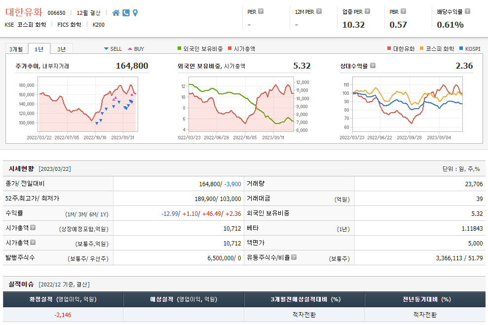The height and width of the screenshot is (325, 488).
Task: Click the 확정실적 column header
Action: (63, 299)
